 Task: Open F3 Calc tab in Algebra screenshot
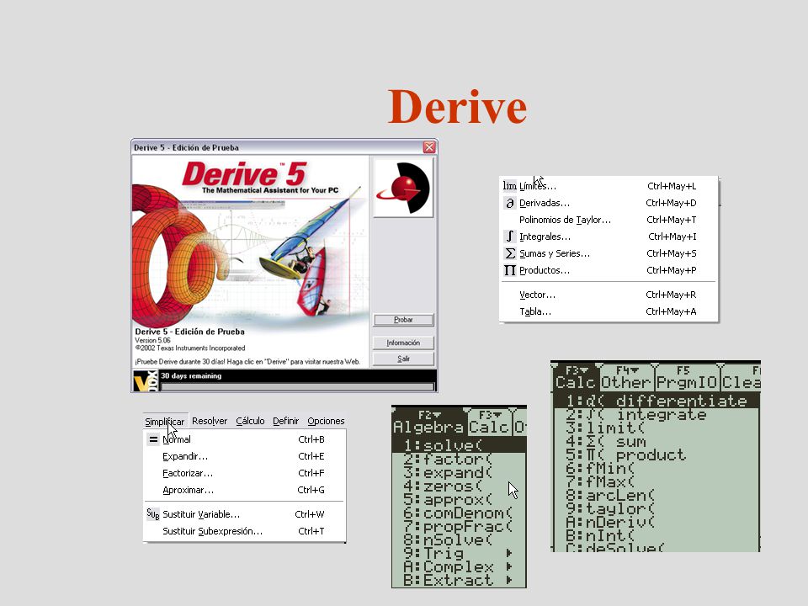490,422
